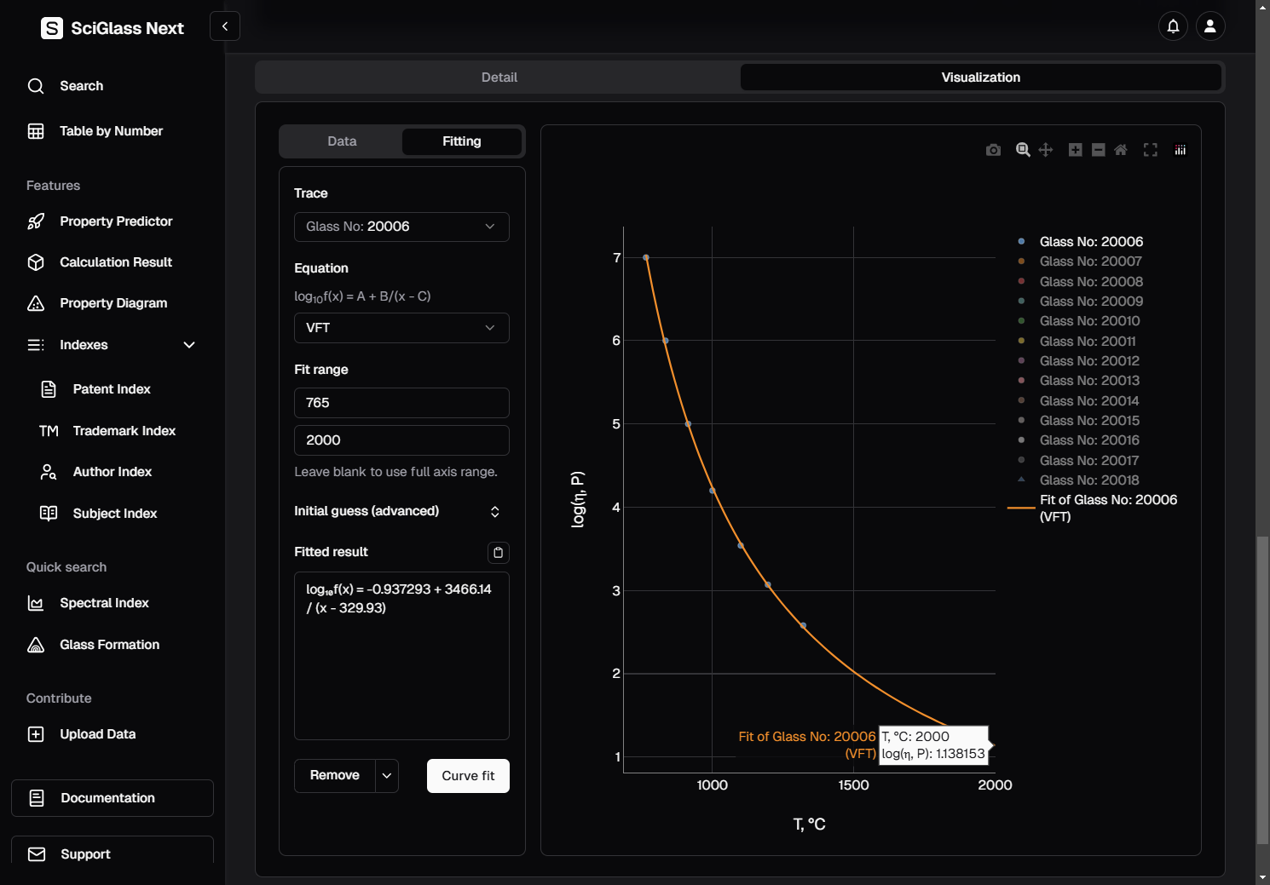Activate the pan tool in chart toolbar
Screen dimensions: 1270x885
pos(1046,150)
